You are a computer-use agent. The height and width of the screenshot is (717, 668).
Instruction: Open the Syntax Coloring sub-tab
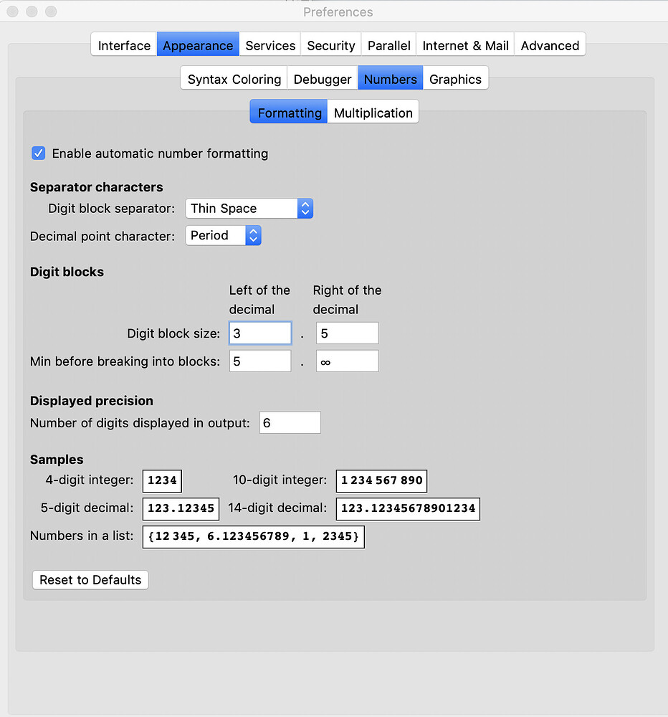(234, 77)
